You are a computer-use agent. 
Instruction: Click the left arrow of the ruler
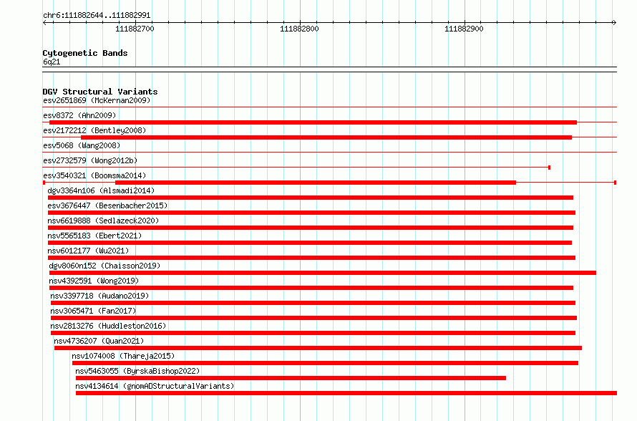click(44, 22)
